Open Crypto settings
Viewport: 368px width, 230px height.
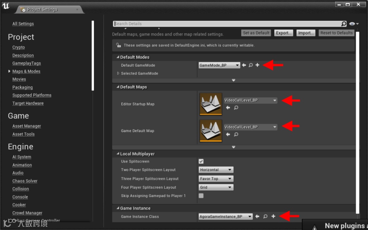pyautogui.click(x=18, y=47)
